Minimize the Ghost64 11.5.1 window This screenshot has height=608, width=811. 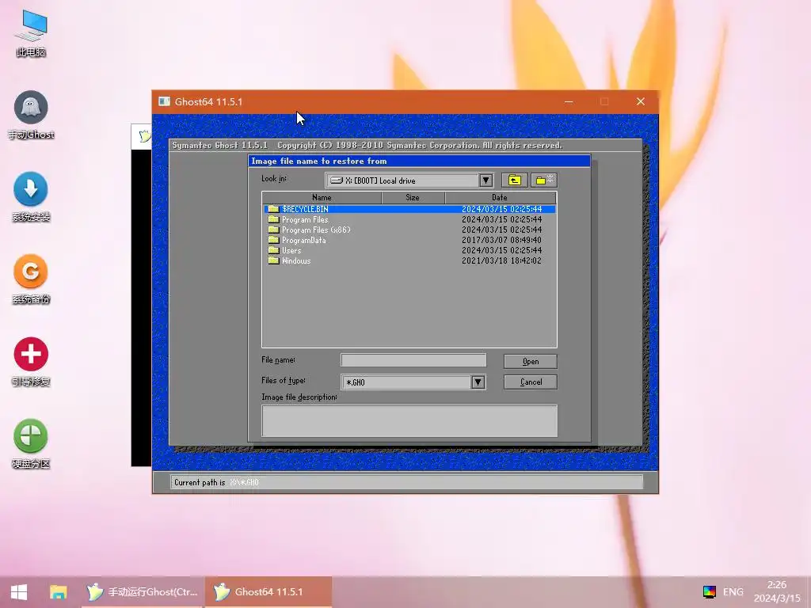(569, 101)
